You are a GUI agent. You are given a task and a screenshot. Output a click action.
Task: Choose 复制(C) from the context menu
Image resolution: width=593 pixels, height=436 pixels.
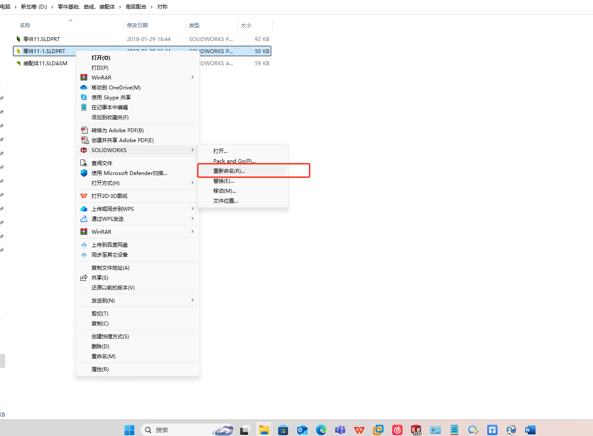(100, 323)
